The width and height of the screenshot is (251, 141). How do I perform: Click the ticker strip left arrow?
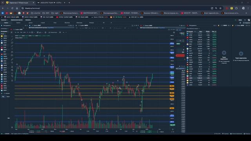(2, 17)
